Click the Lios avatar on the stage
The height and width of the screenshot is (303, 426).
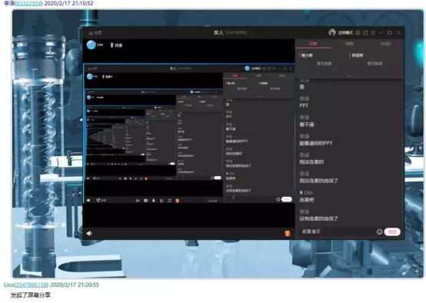[x=91, y=45]
